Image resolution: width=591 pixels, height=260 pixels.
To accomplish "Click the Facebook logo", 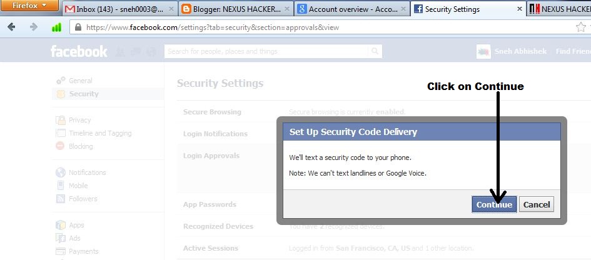I will [x=79, y=51].
